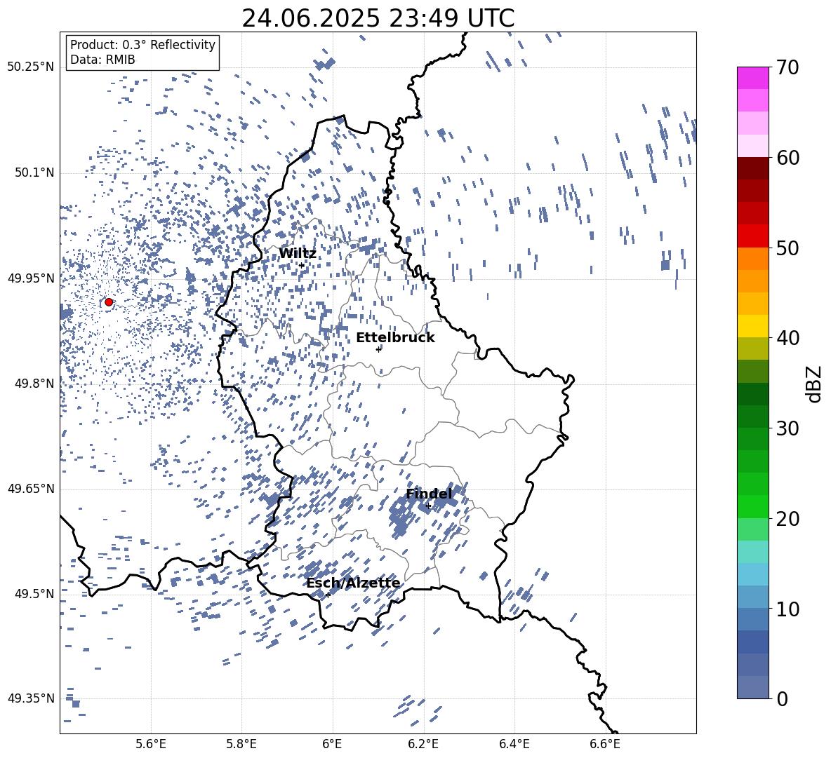Image resolution: width=831 pixels, height=758 pixels.
Task: Click the 50.25°N latitude label
Action: click(x=31, y=67)
